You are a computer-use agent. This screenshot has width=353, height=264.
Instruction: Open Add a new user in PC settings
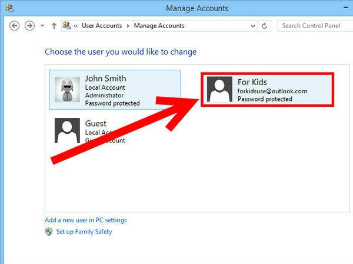(x=86, y=220)
